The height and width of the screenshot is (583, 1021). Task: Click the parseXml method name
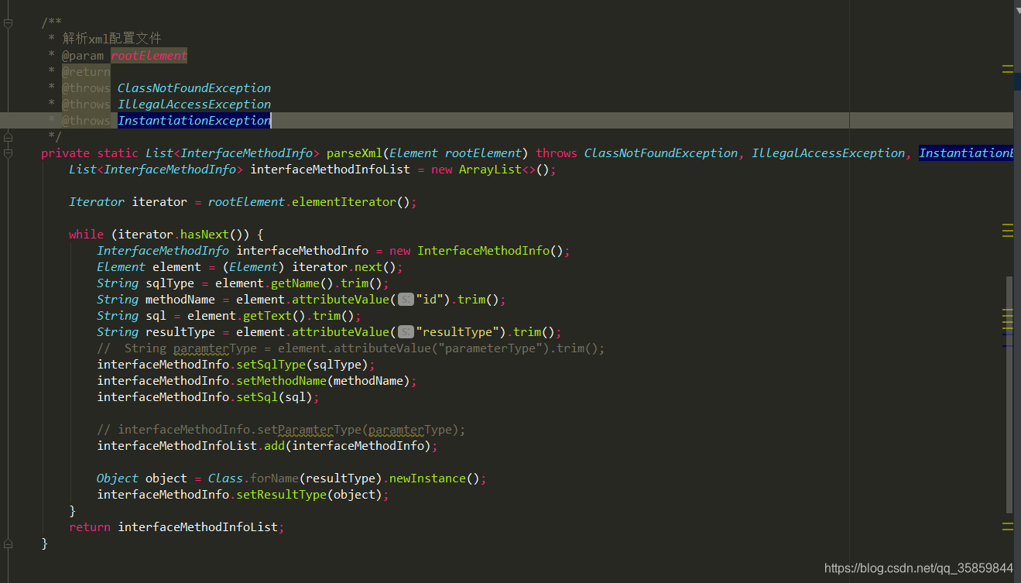pyautogui.click(x=355, y=153)
